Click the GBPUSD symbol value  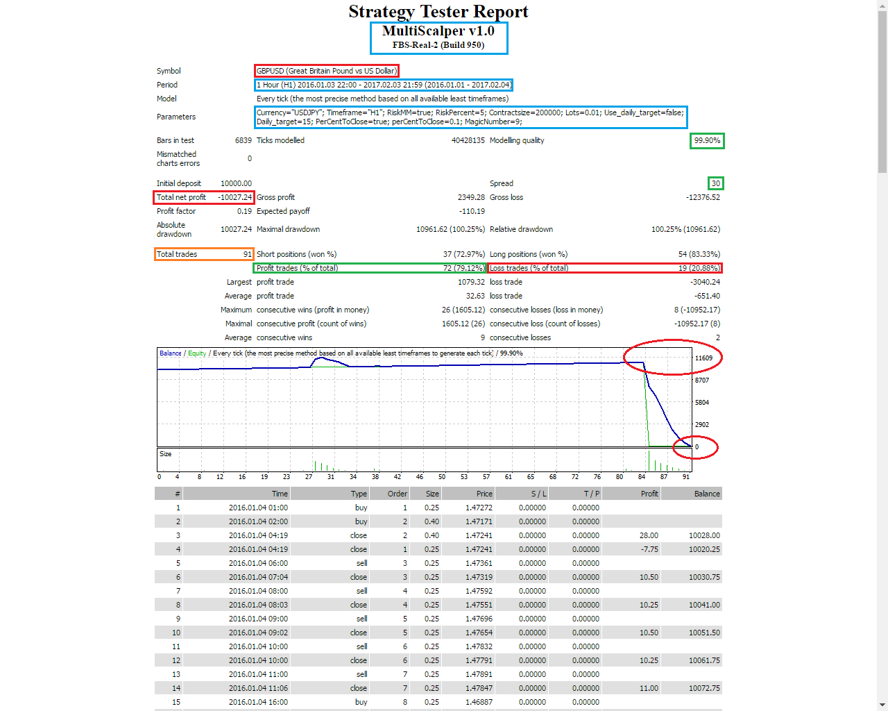pyautogui.click(x=326, y=71)
